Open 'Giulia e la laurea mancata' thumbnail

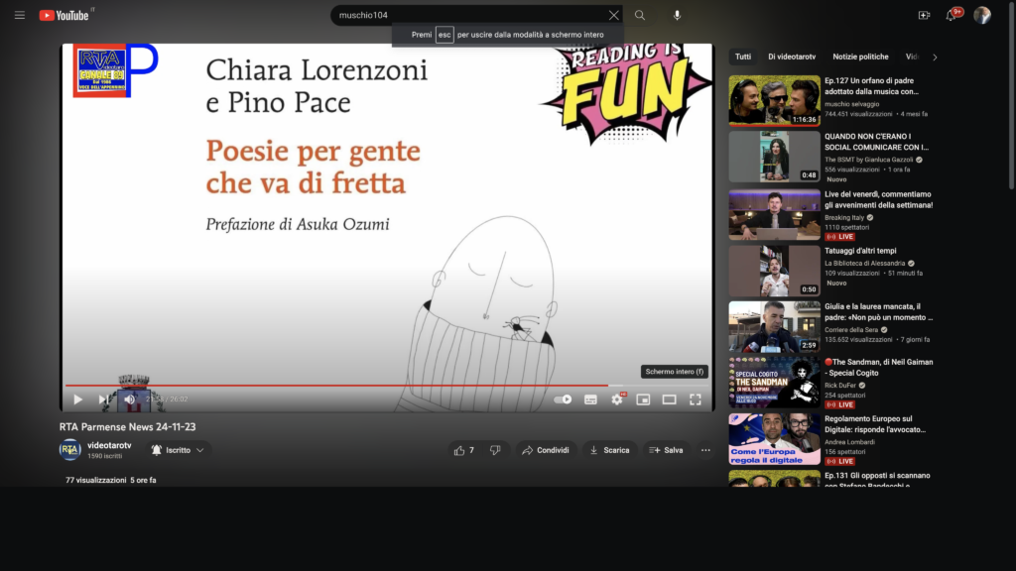click(x=774, y=326)
